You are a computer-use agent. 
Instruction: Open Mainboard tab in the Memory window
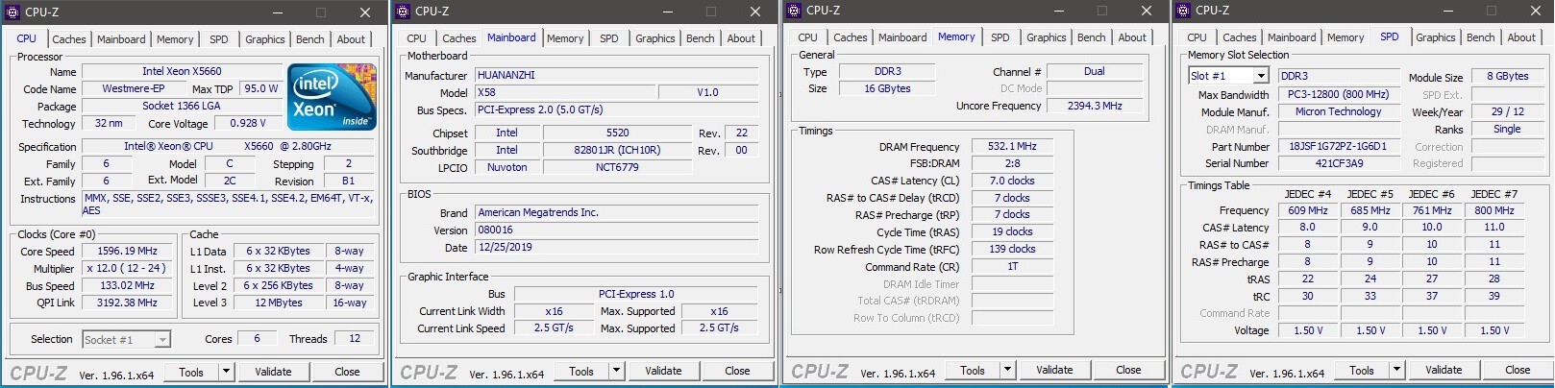point(902,37)
